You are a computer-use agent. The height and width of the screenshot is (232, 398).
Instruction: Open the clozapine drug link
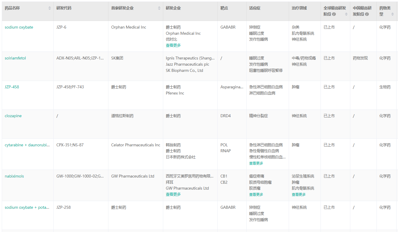coord(13,116)
